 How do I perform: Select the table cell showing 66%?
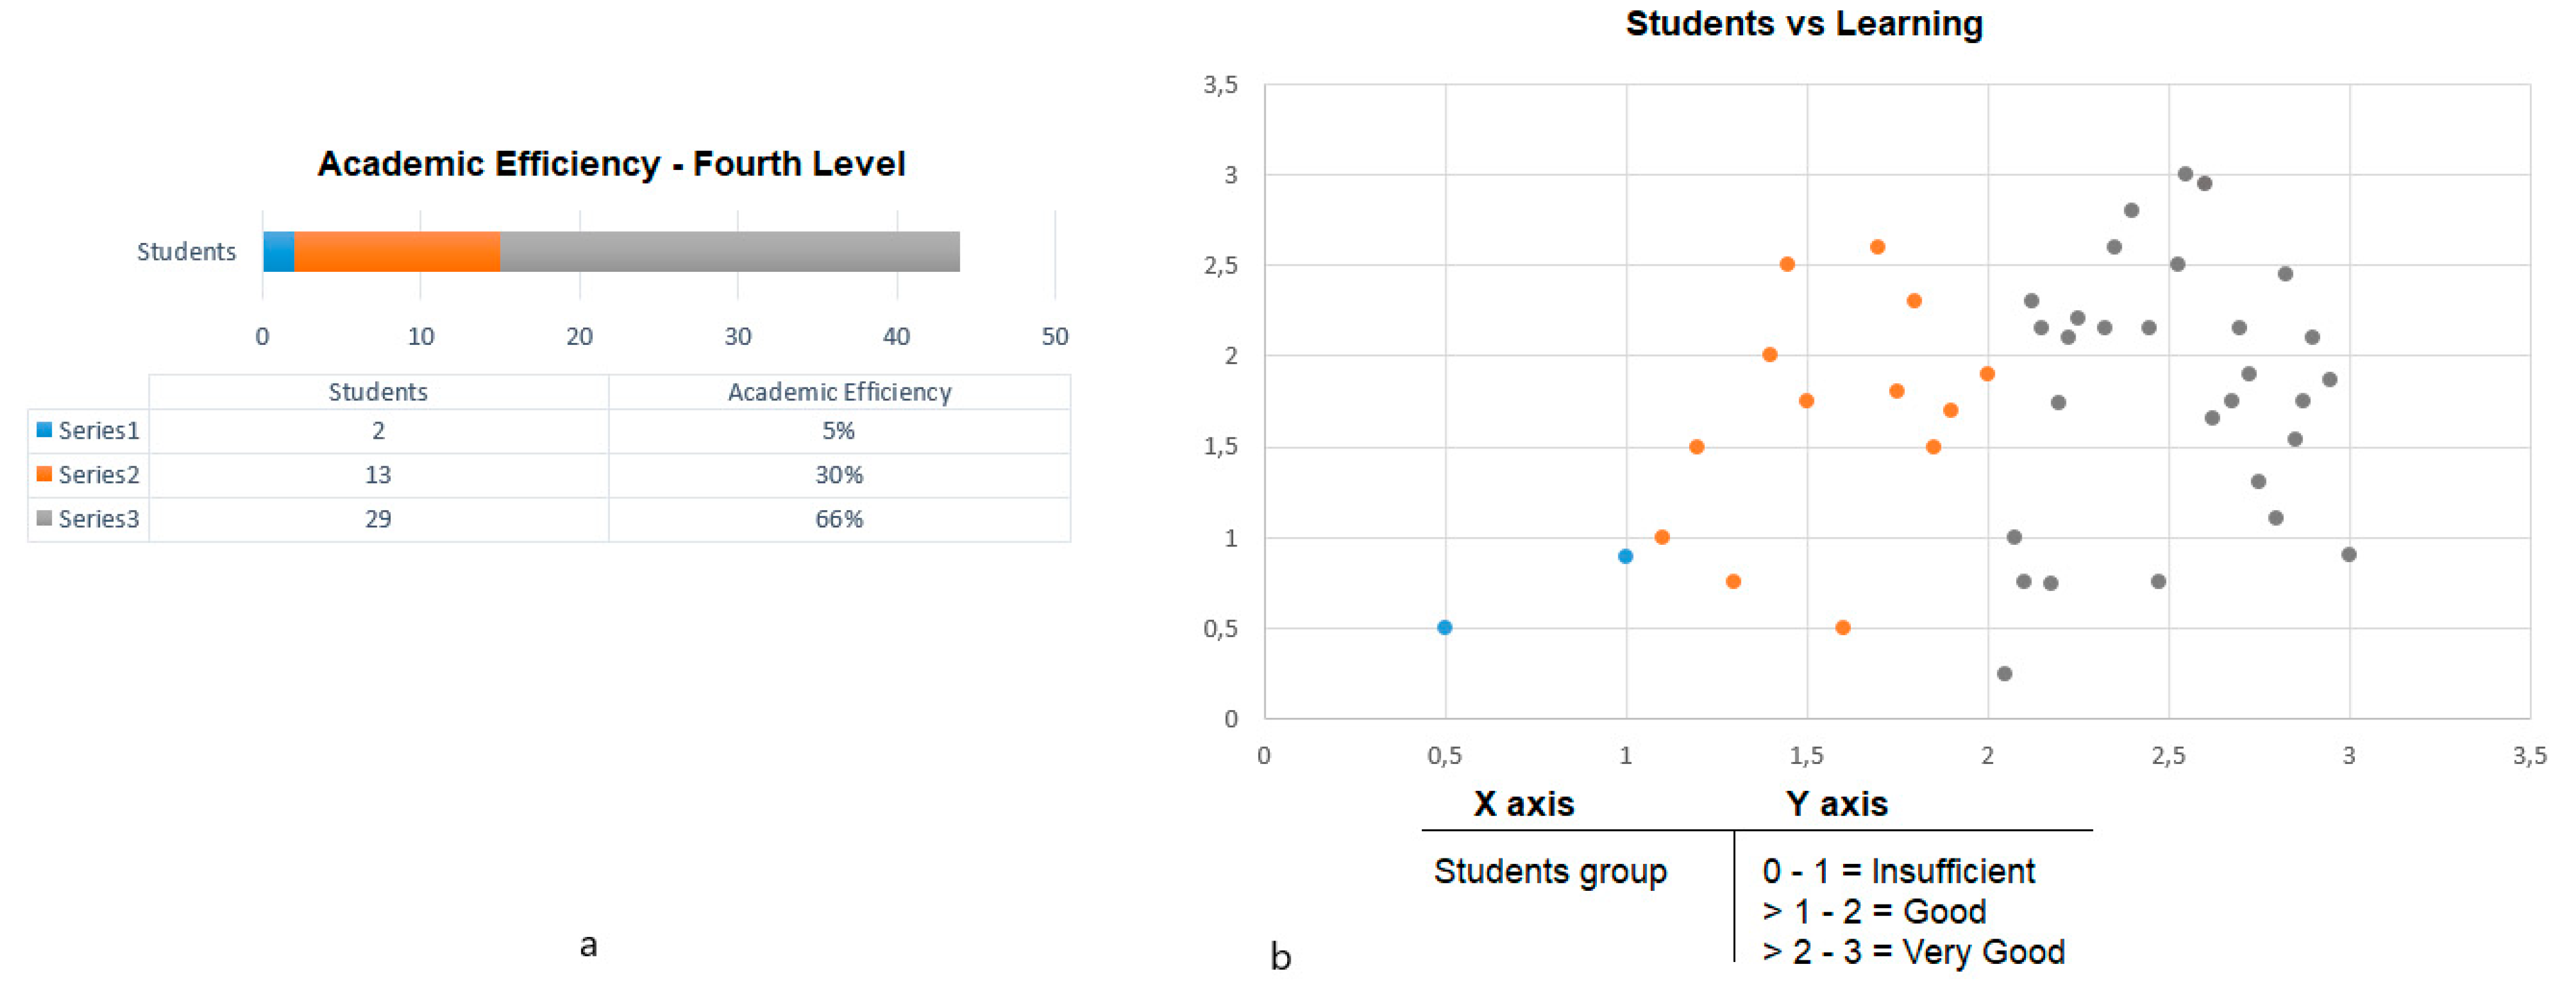[838, 518]
